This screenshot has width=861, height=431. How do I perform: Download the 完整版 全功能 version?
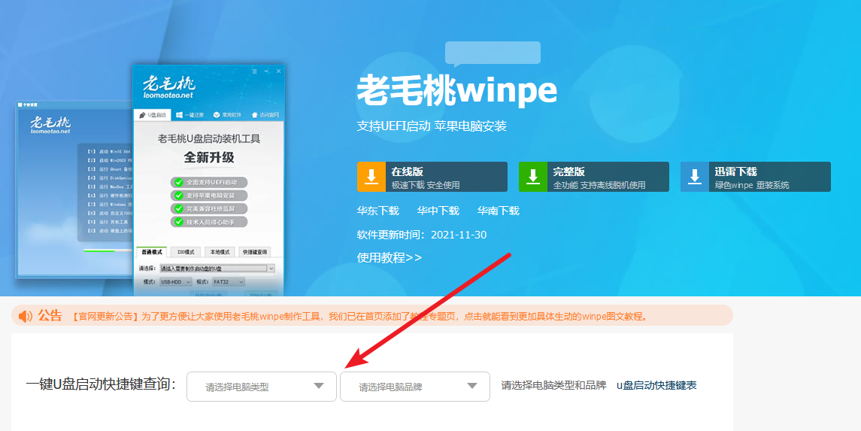tap(593, 177)
